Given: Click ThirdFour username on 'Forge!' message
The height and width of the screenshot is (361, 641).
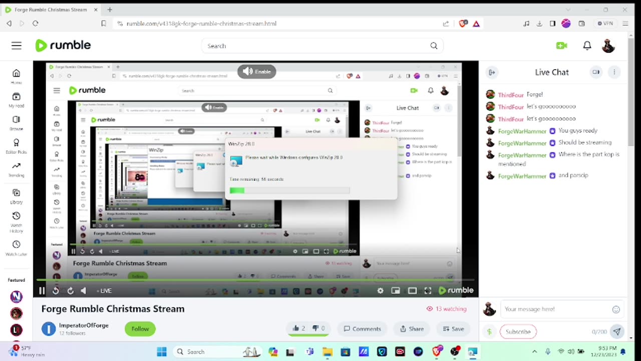Looking at the screenshot, I should (511, 95).
